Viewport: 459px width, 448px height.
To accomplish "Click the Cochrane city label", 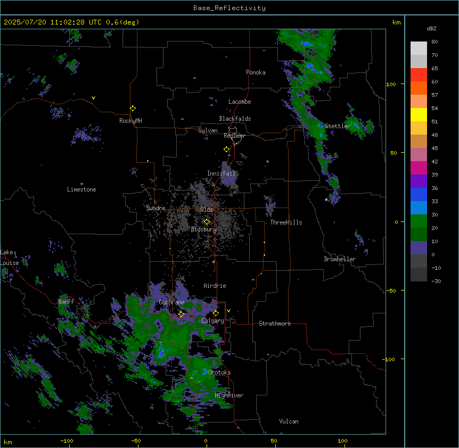I will click(x=171, y=302).
